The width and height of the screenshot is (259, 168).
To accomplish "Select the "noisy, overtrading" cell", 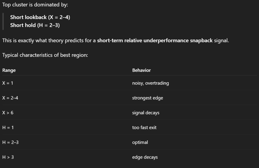I will click(150, 83).
